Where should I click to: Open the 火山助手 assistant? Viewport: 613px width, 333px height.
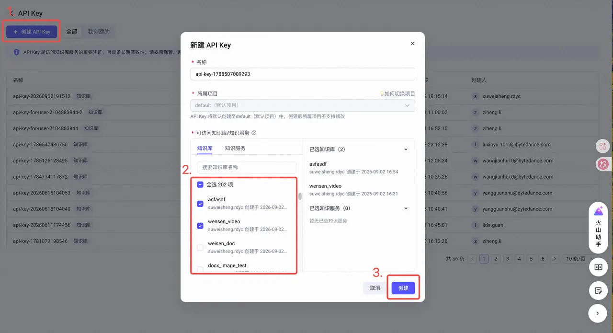click(x=598, y=227)
